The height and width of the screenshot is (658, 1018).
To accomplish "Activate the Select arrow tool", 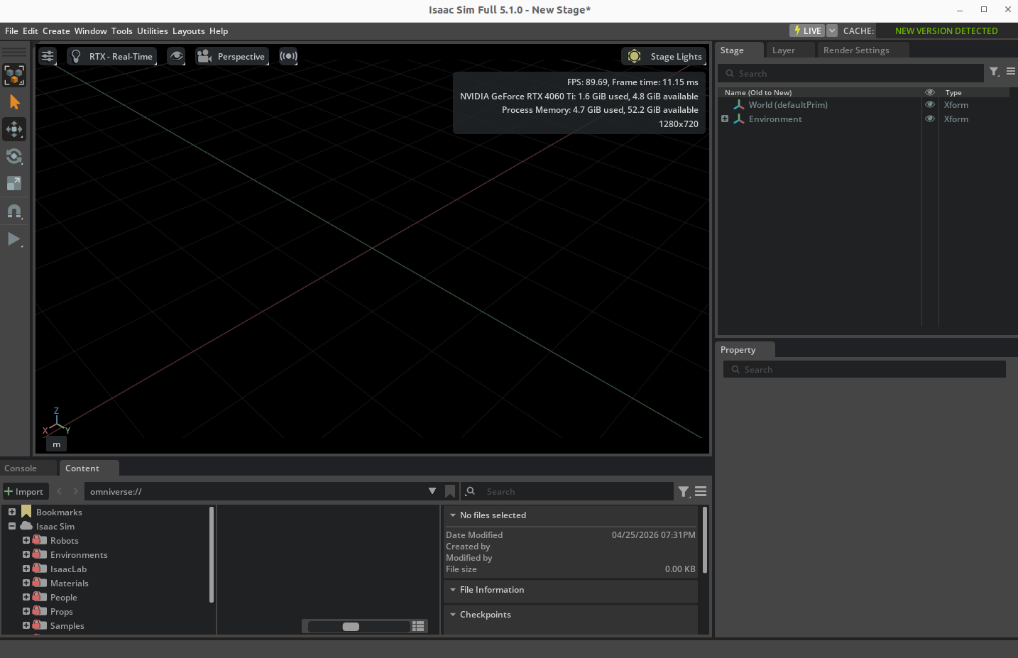I will point(14,102).
